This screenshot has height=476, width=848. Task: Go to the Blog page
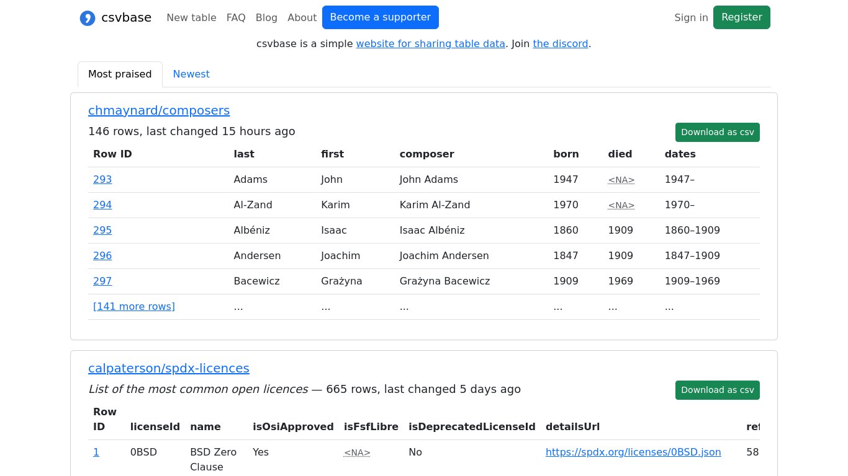tap(266, 18)
